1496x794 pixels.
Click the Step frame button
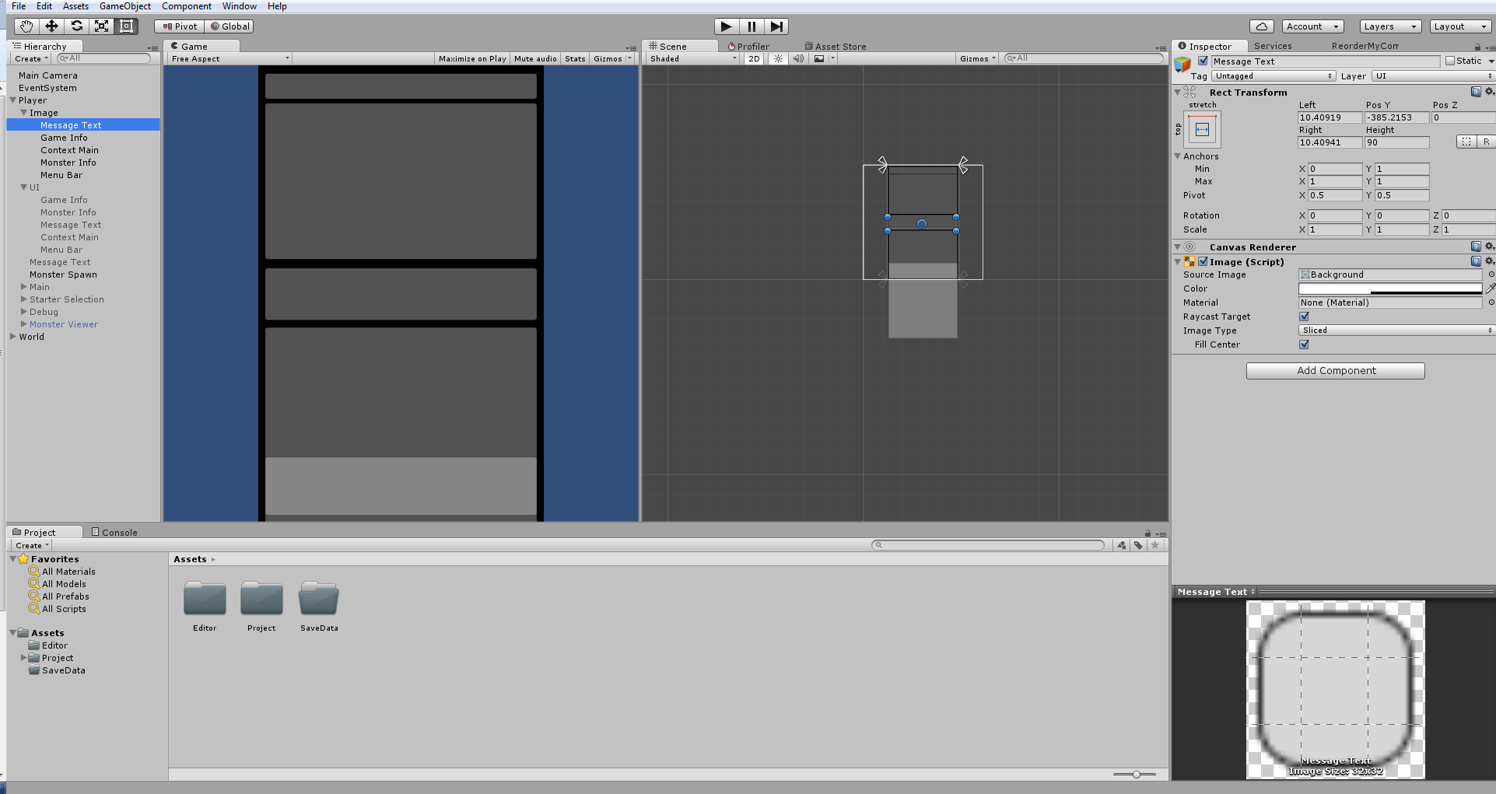point(776,26)
